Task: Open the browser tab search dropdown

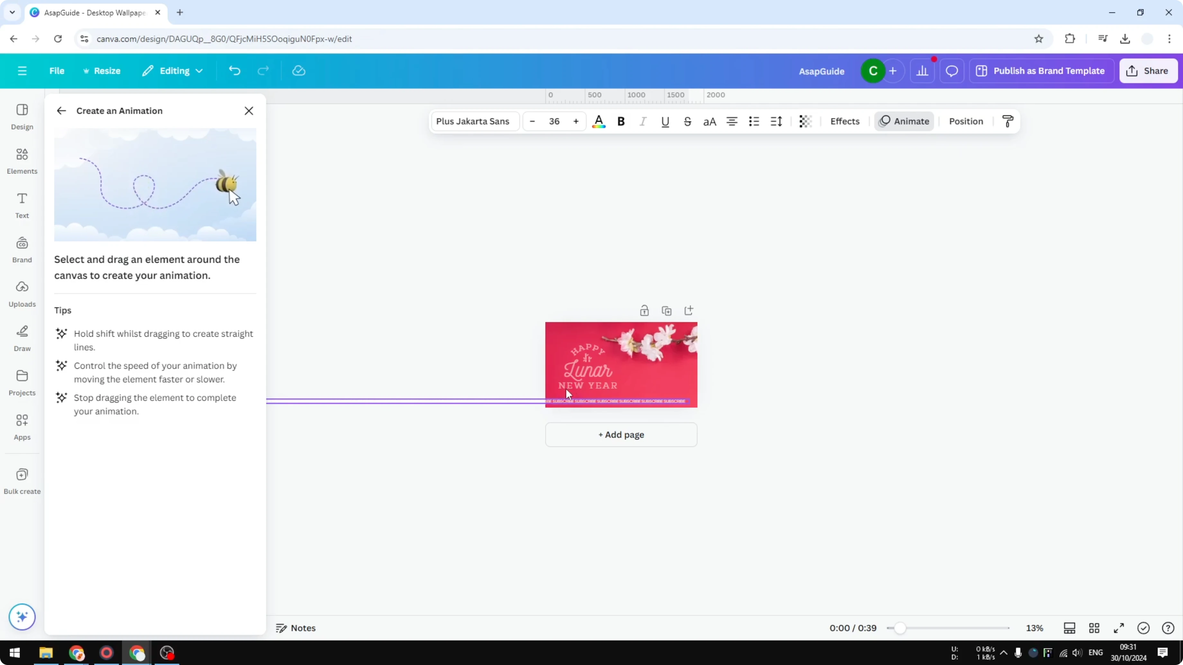Action: (x=13, y=13)
